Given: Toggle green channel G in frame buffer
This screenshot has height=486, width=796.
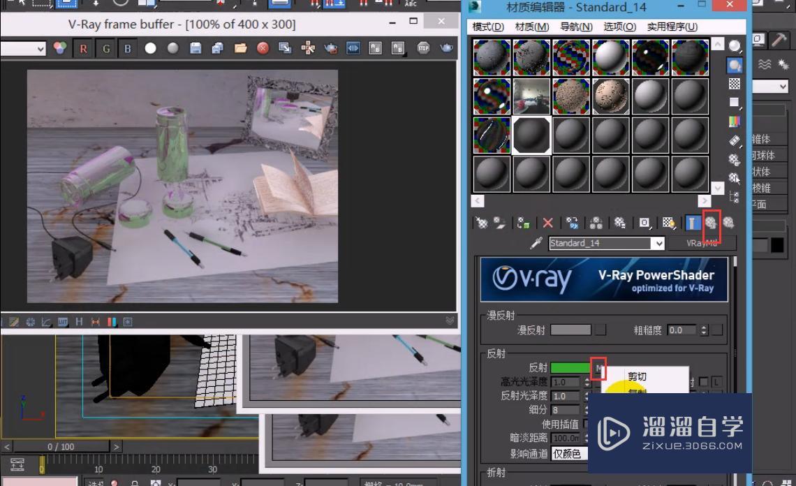Looking at the screenshot, I should click(105, 48).
